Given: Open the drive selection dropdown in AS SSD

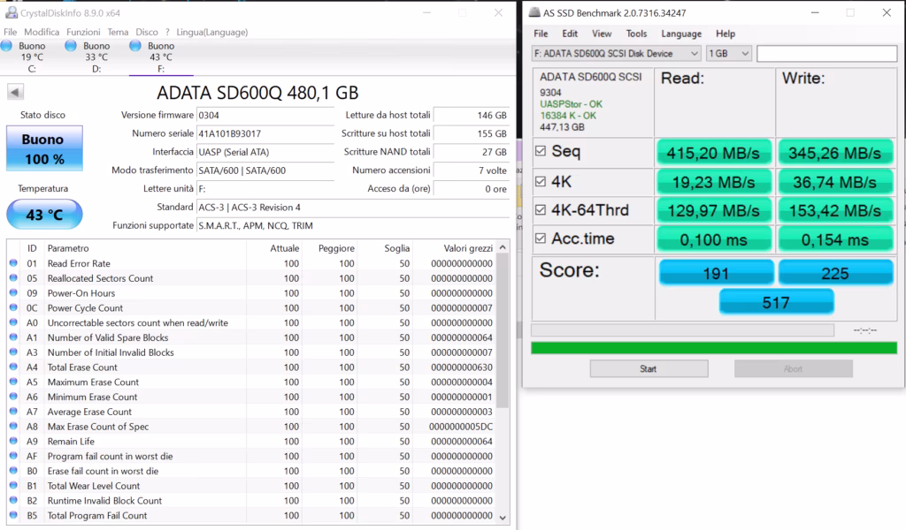Looking at the screenshot, I should coord(616,54).
